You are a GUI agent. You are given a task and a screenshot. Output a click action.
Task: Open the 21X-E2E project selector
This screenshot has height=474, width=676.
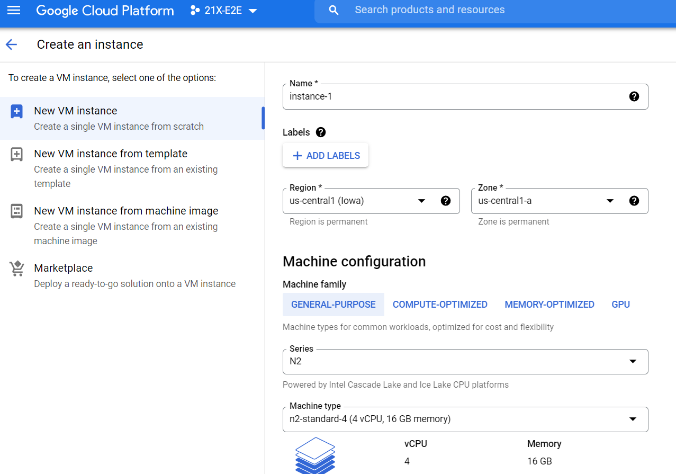[223, 10]
